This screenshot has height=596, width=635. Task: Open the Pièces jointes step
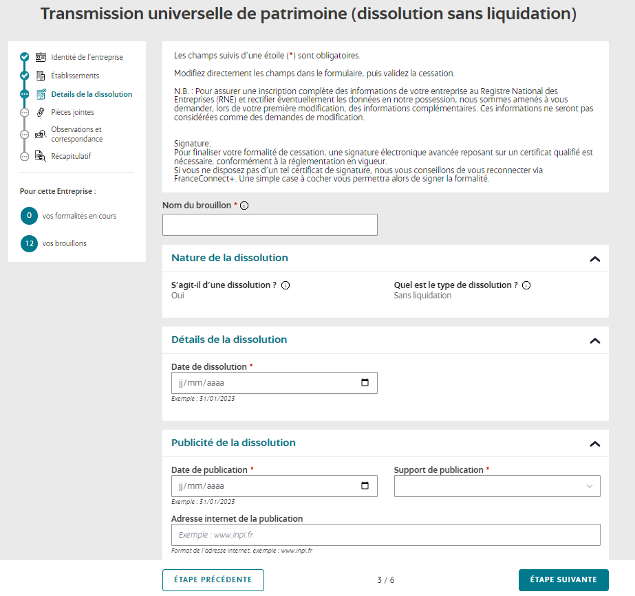[72, 112]
